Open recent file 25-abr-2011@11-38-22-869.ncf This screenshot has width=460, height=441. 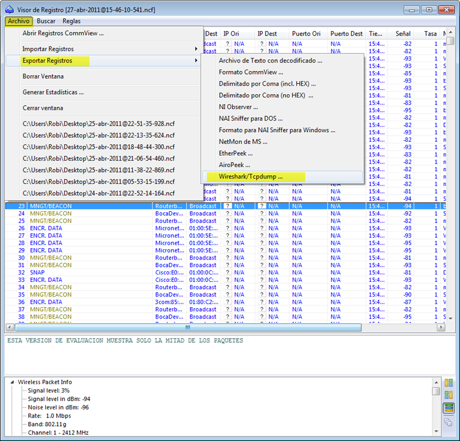click(99, 170)
